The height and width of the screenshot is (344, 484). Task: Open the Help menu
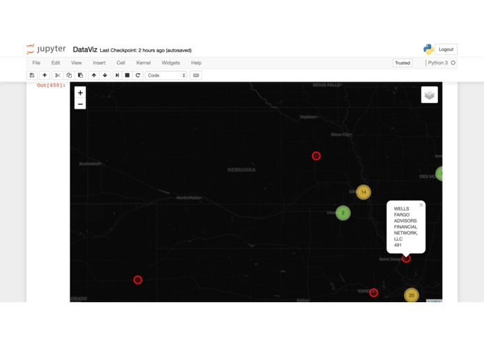[x=196, y=63]
